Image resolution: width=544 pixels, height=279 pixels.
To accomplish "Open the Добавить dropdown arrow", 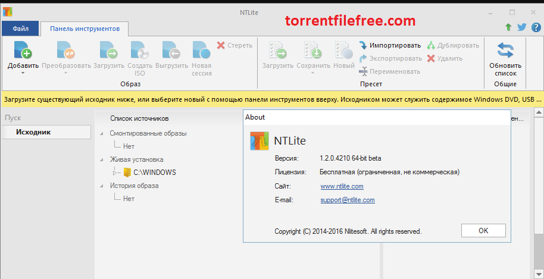I will tap(23, 73).
